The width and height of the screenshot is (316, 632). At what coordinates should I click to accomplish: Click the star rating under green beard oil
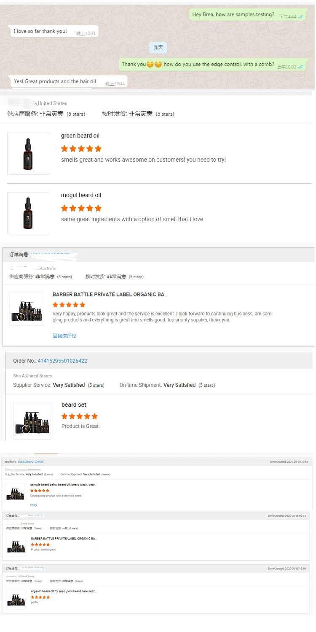(81, 149)
